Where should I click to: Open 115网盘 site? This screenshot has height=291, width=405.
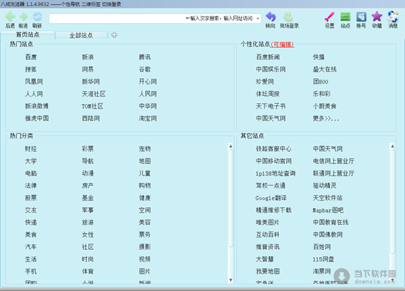[x=323, y=259]
